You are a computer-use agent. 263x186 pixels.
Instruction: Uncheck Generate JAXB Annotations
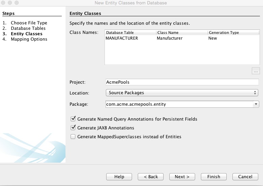(x=73, y=128)
